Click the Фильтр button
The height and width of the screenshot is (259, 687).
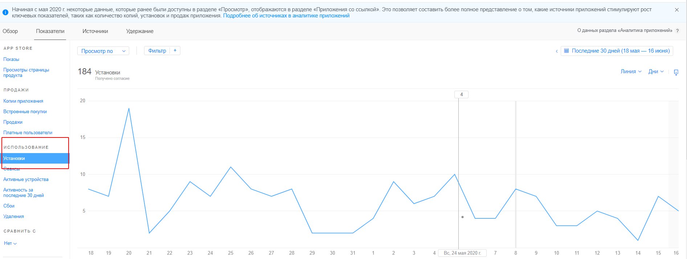(157, 51)
